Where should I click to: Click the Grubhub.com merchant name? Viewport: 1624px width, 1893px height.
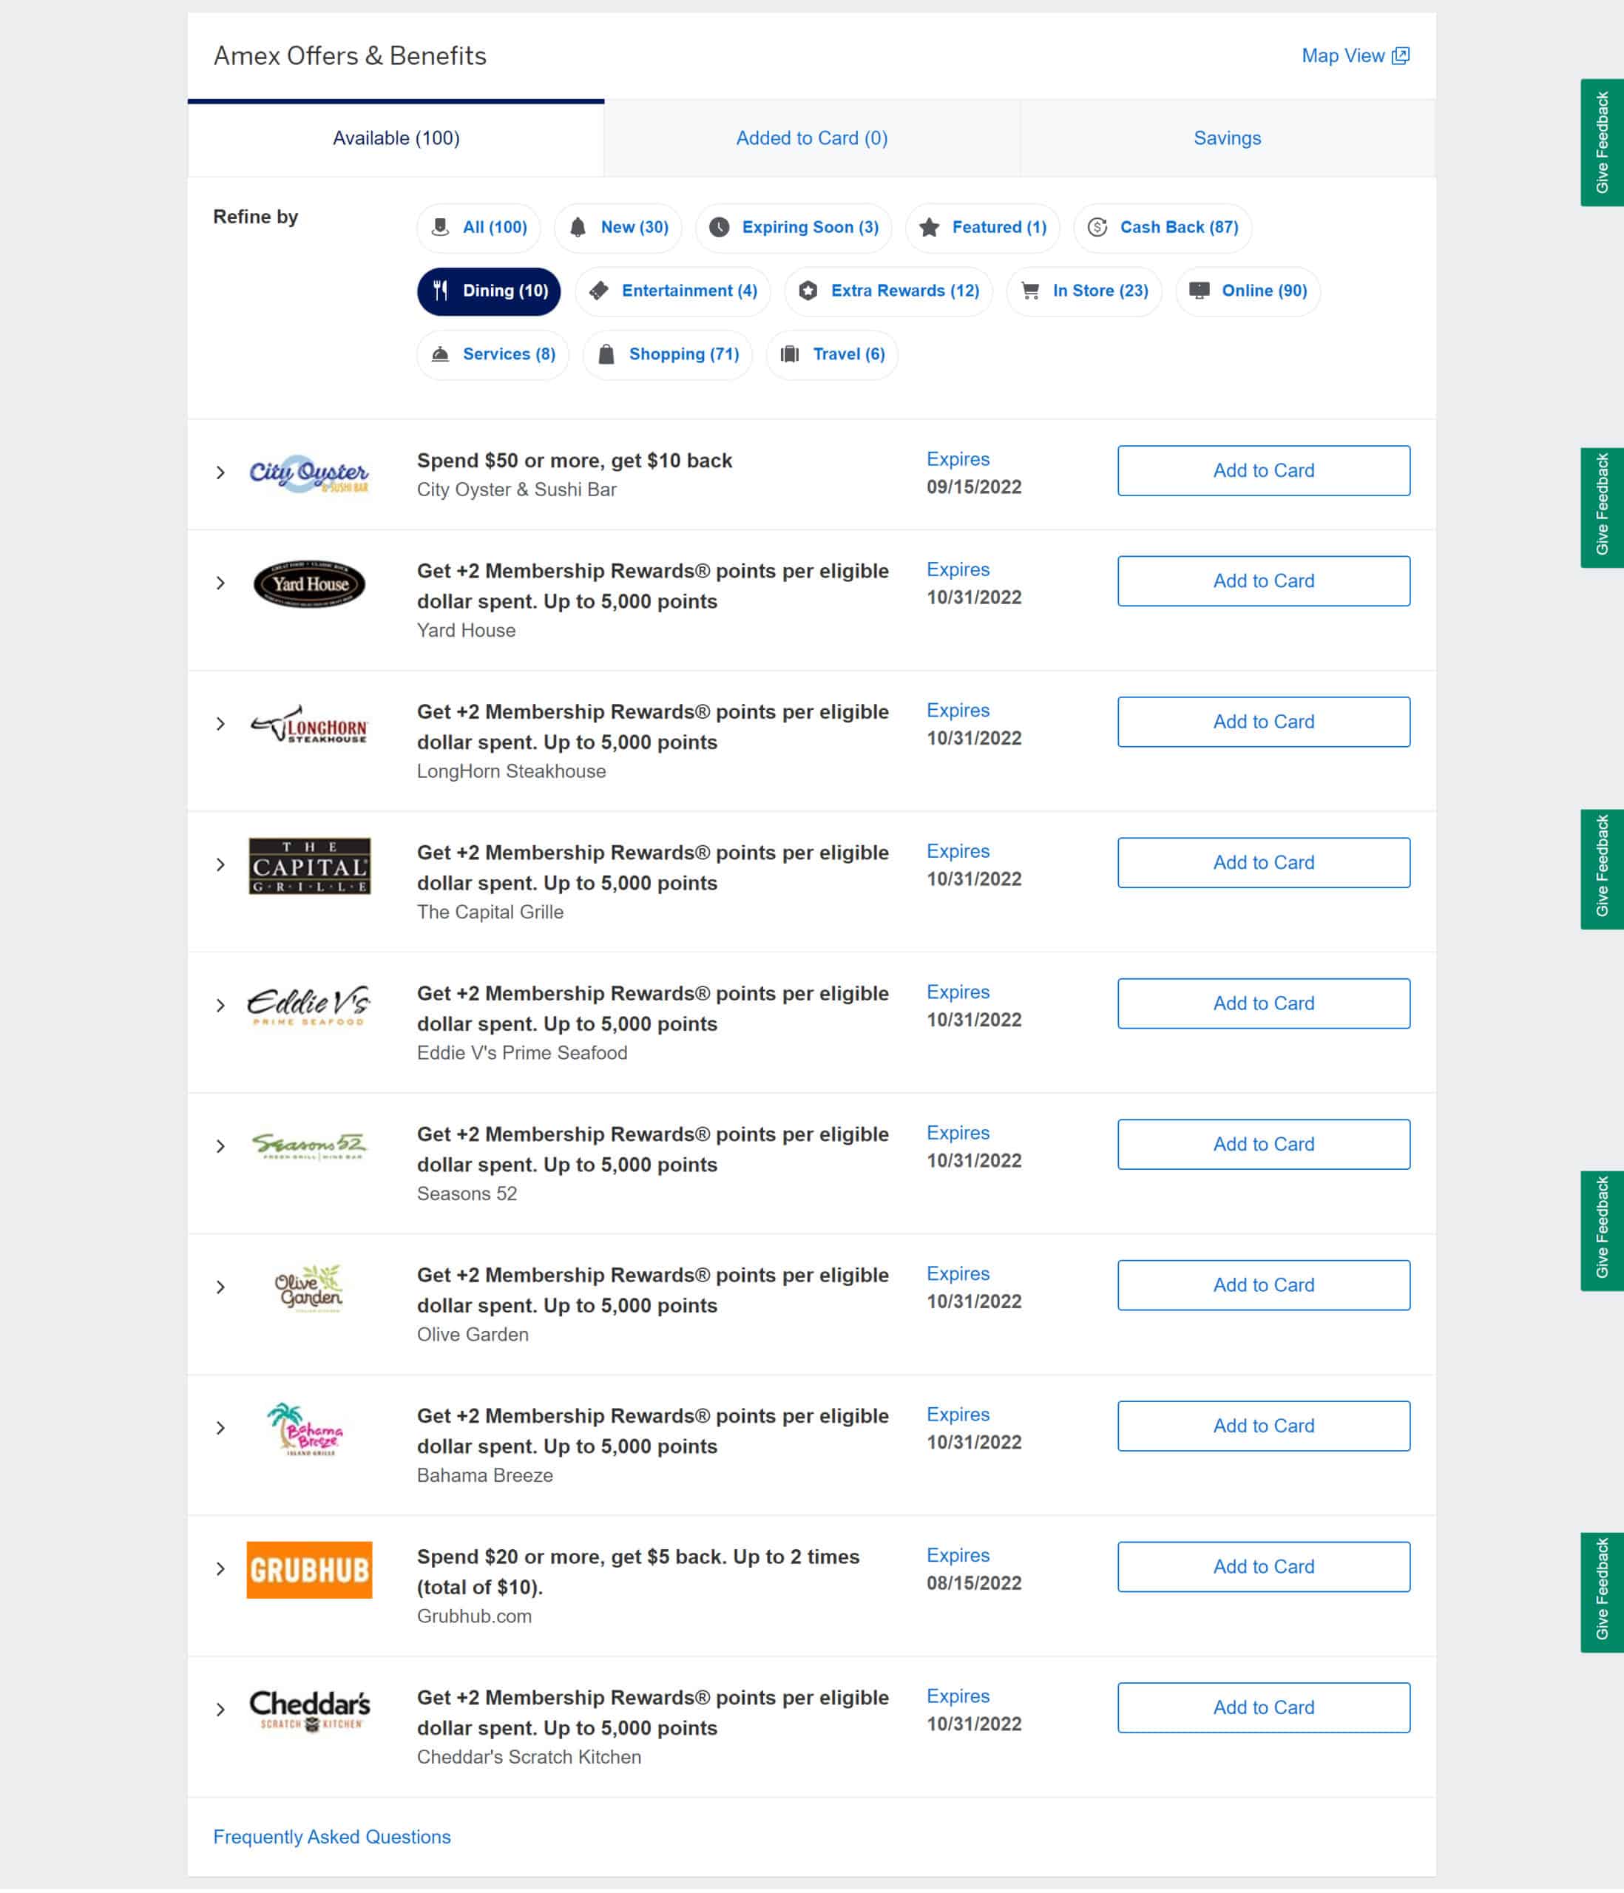(473, 1617)
